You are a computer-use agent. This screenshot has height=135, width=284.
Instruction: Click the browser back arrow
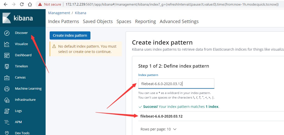(6, 4)
